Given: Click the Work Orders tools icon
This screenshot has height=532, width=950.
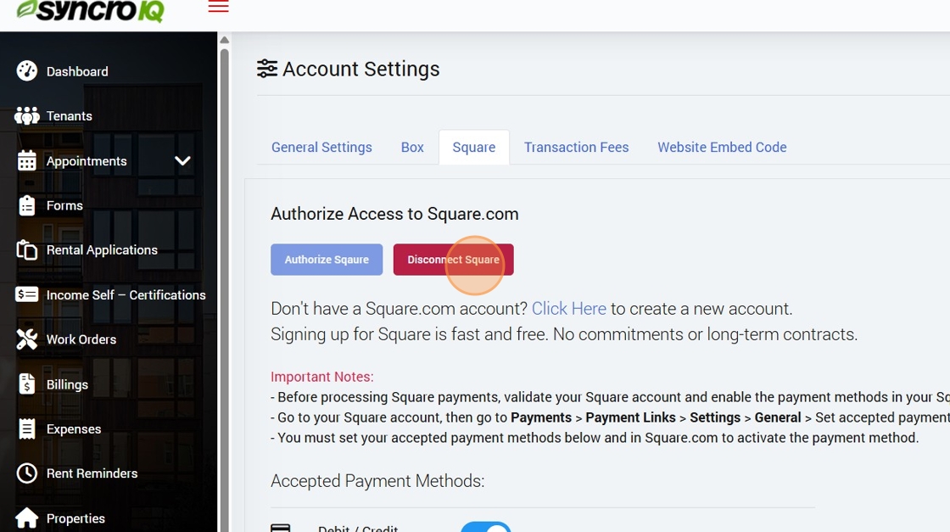Looking at the screenshot, I should pyautogui.click(x=26, y=339).
